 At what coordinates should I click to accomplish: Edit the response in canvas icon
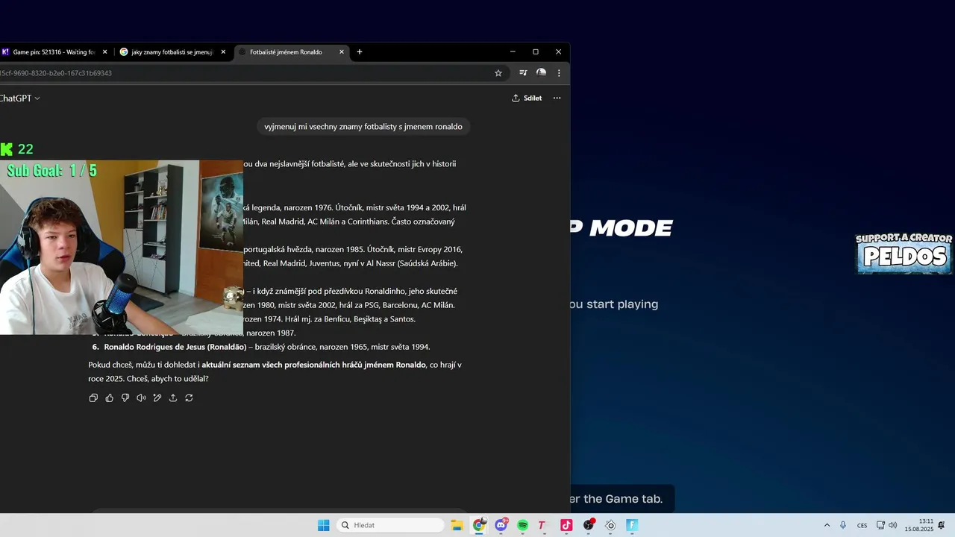tap(157, 398)
